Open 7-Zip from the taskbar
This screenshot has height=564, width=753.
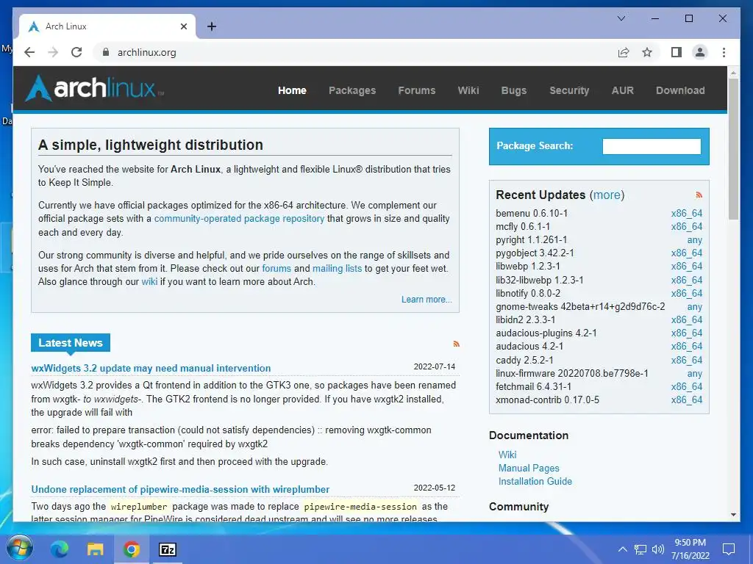coord(168,549)
